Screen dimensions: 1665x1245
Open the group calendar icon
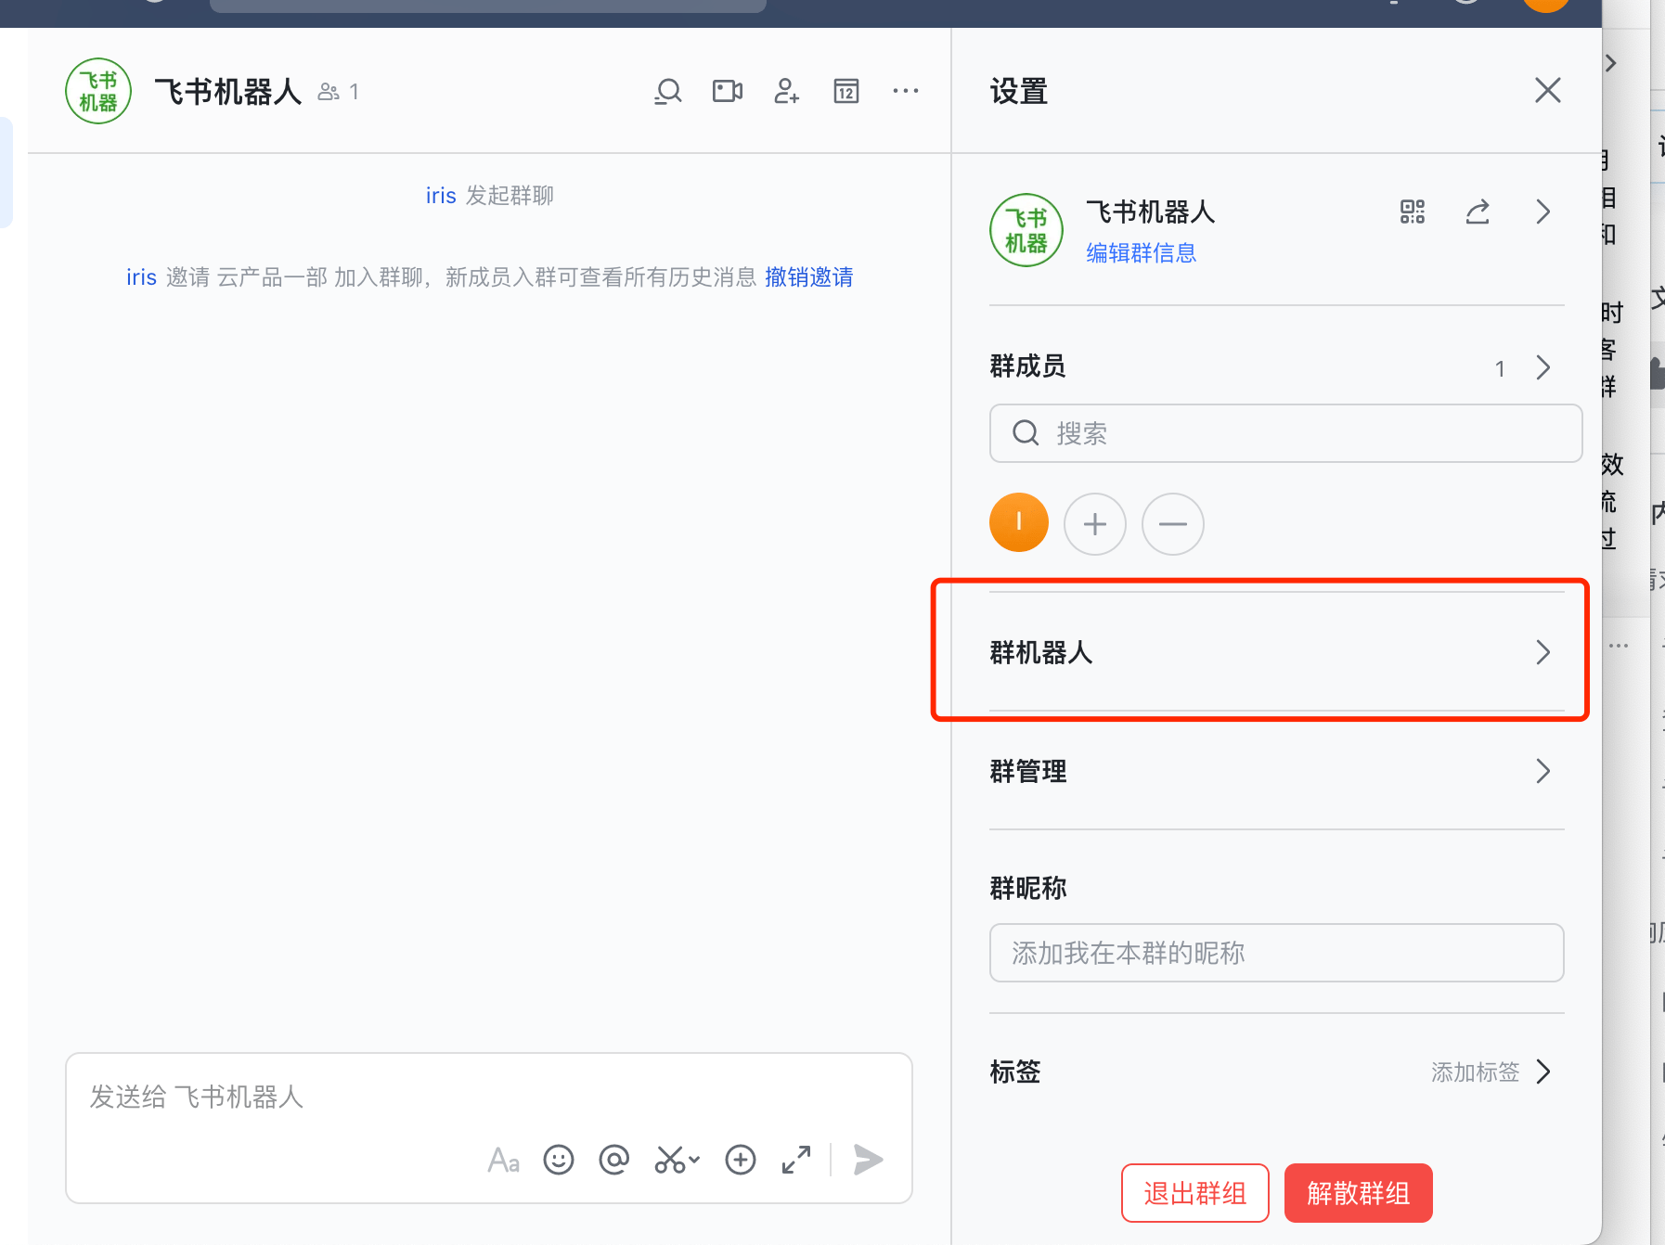pos(846,91)
